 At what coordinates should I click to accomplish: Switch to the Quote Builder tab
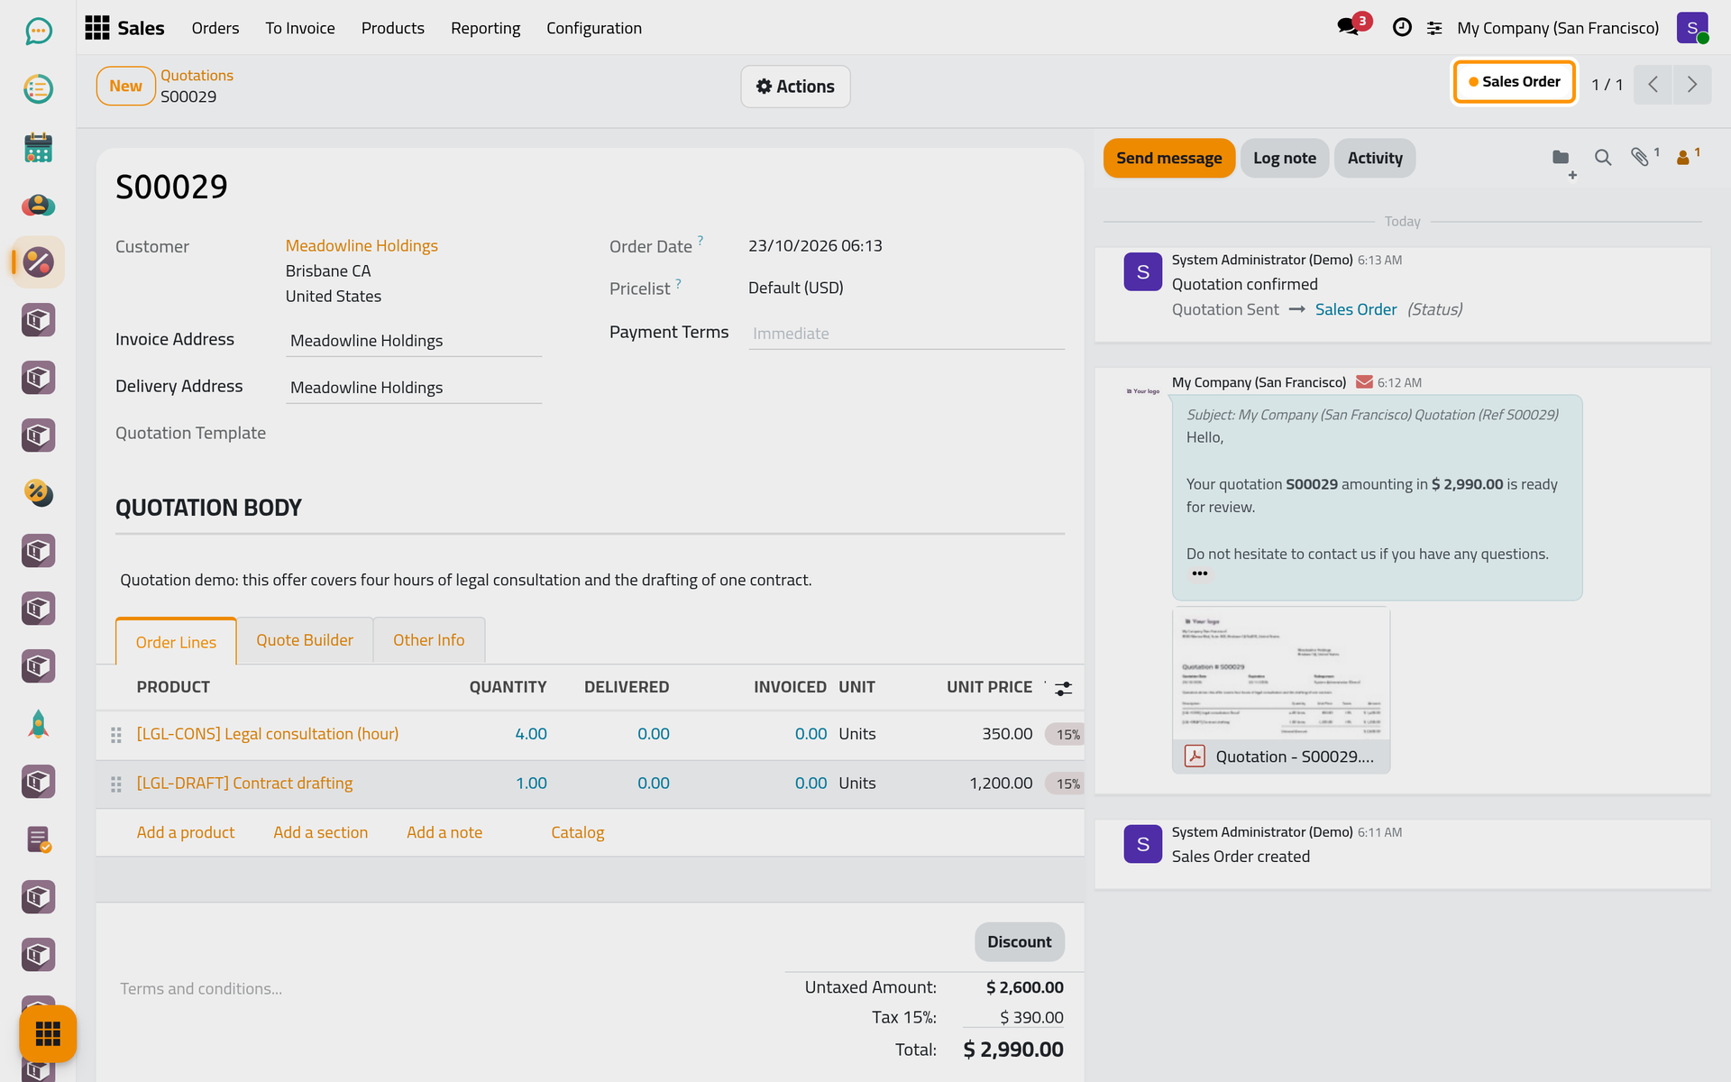click(305, 640)
